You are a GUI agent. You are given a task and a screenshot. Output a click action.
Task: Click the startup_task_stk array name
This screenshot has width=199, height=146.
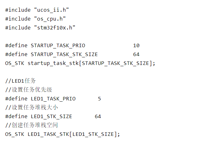(53, 63)
